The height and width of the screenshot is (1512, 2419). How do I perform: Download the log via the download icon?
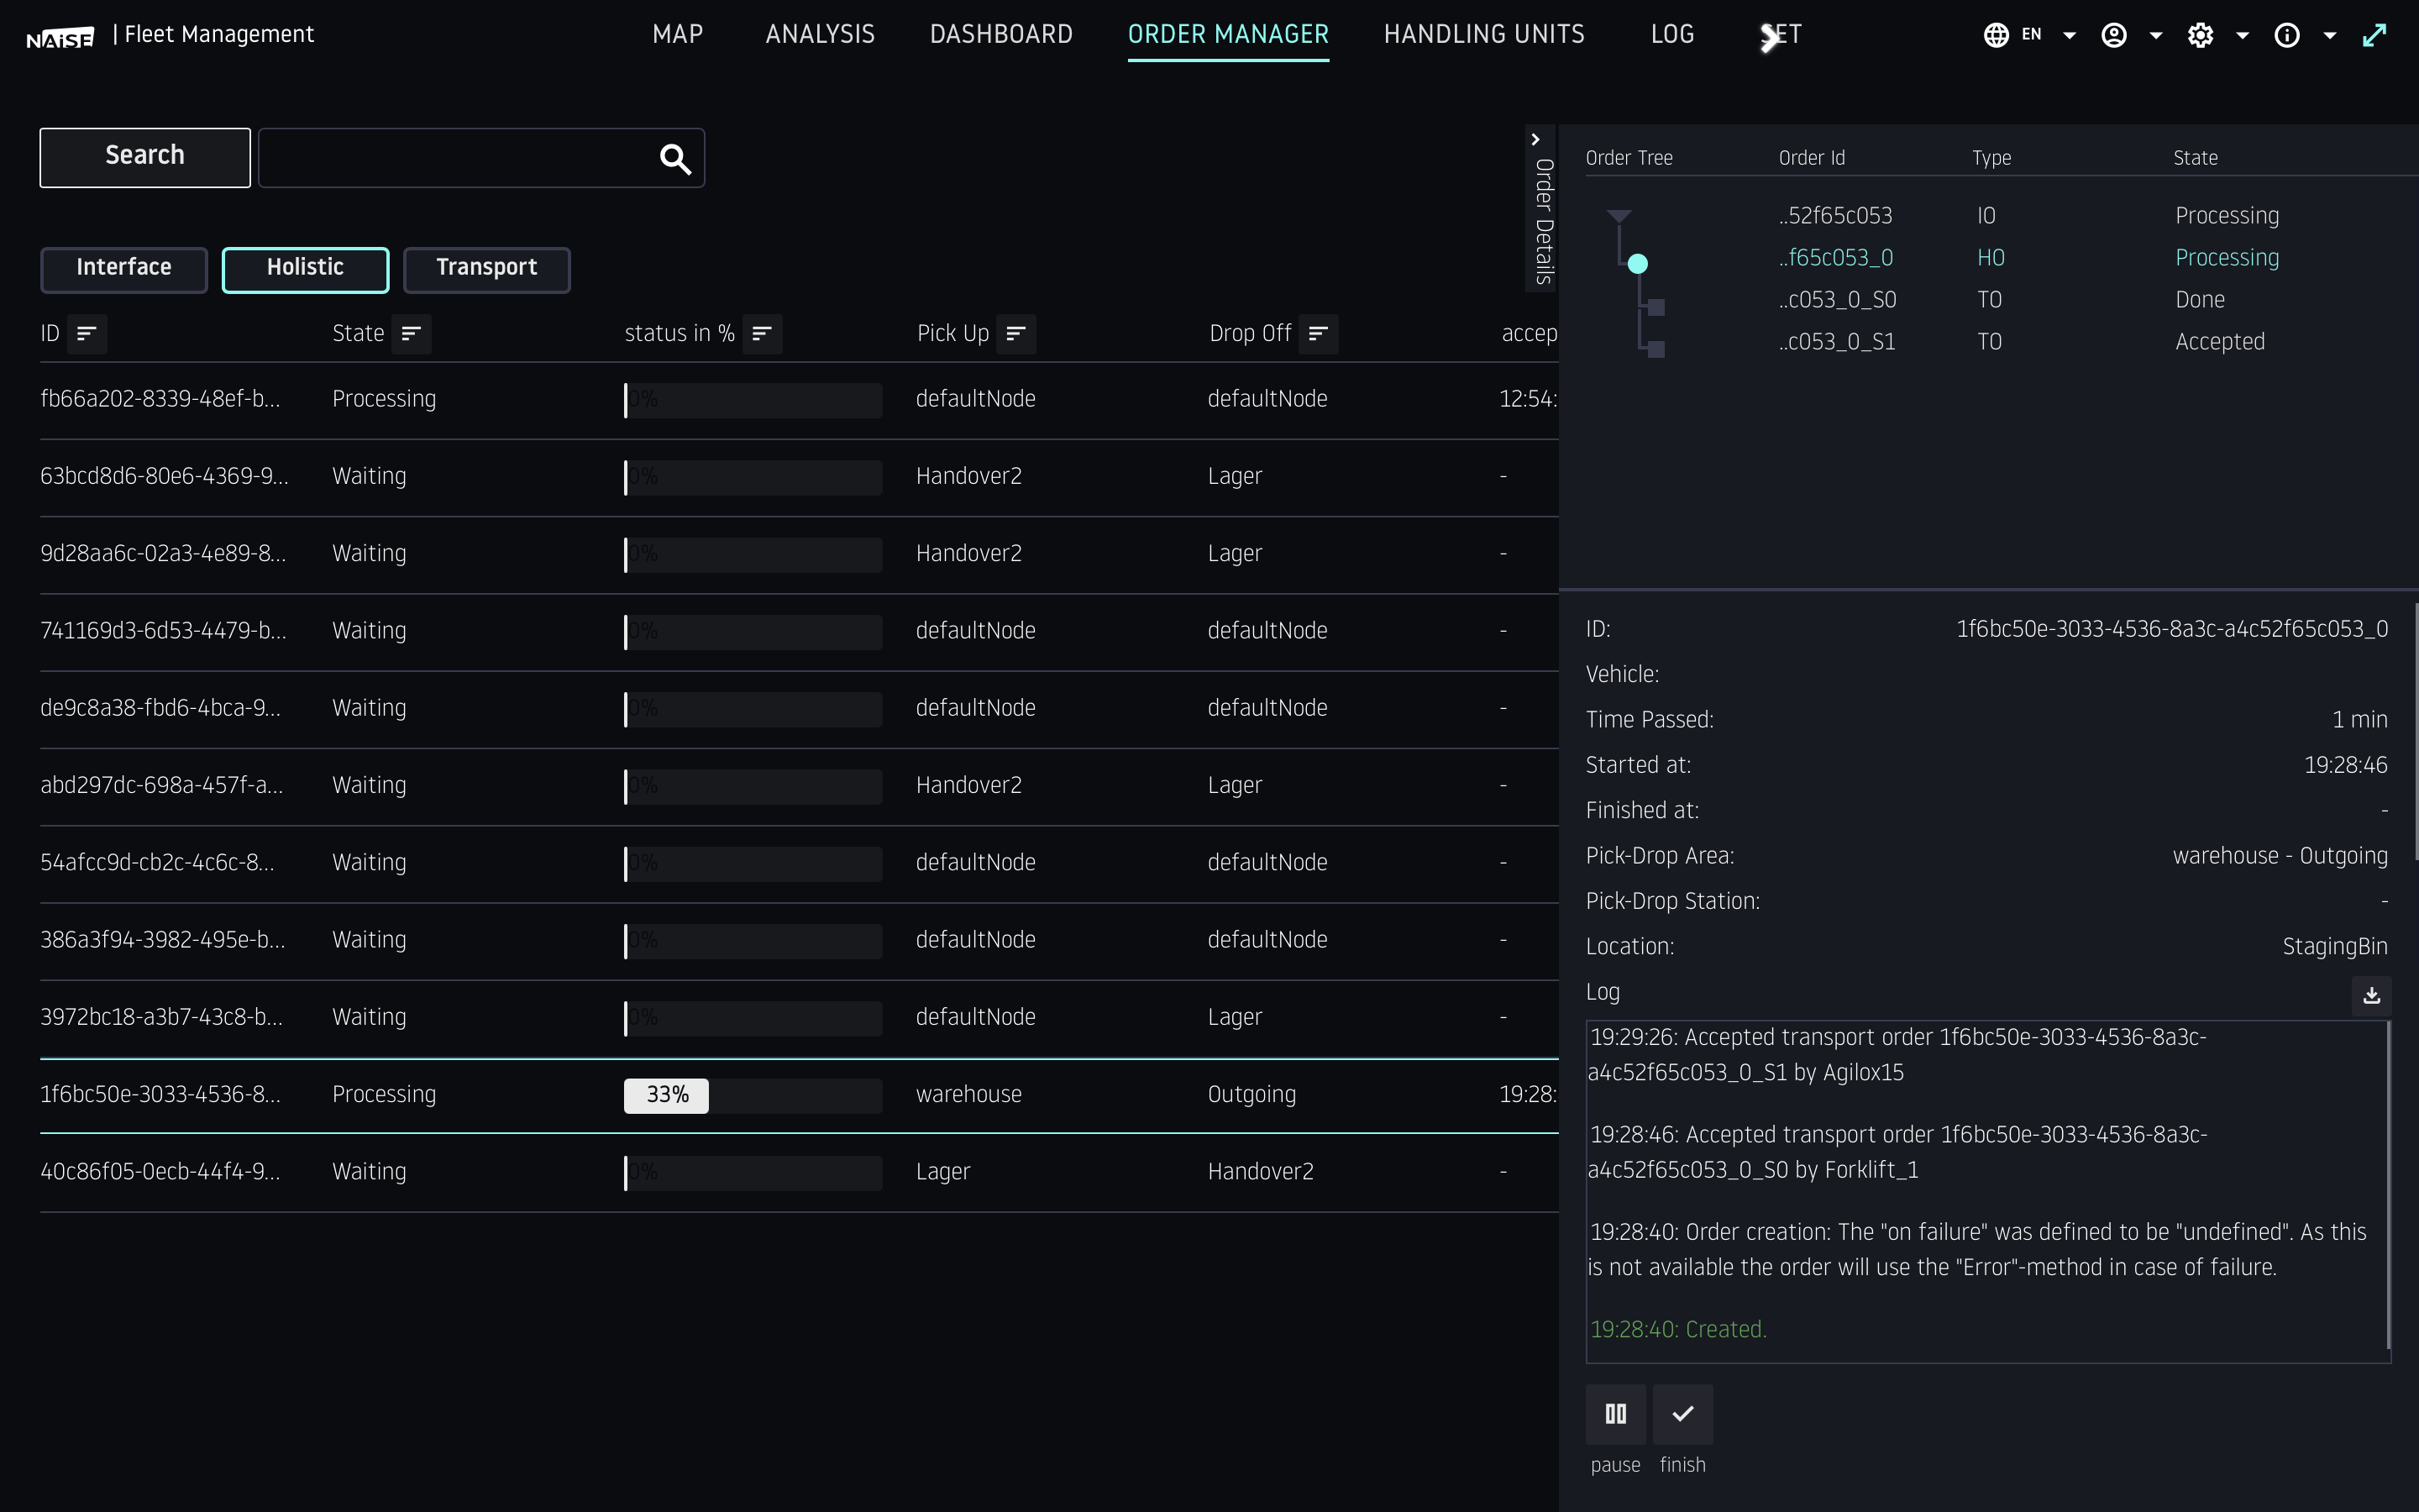pyautogui.click(x=2371, y=995)
